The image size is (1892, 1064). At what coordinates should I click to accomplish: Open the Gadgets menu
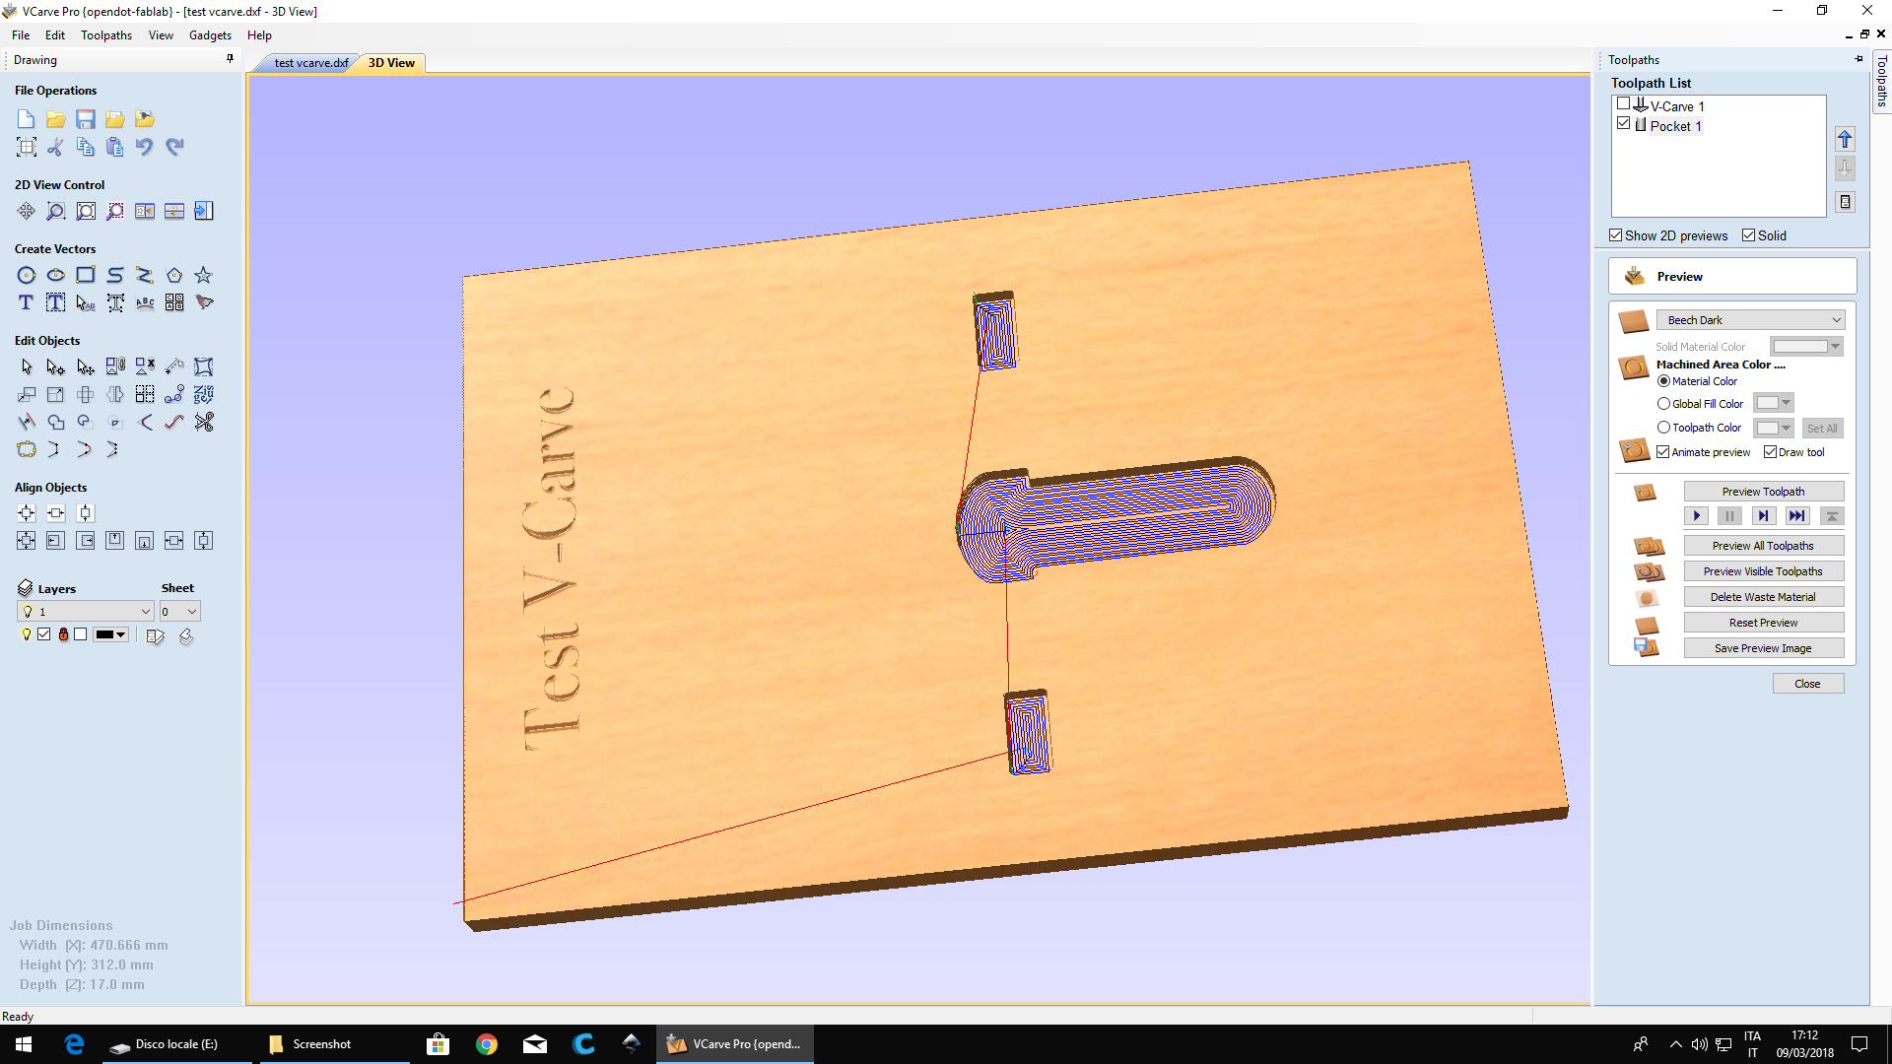pos(210,35)
